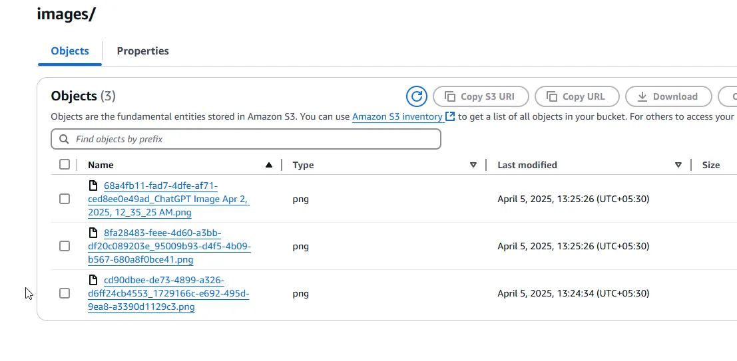Toggle the select-all objects checkbox

point(65,164)
